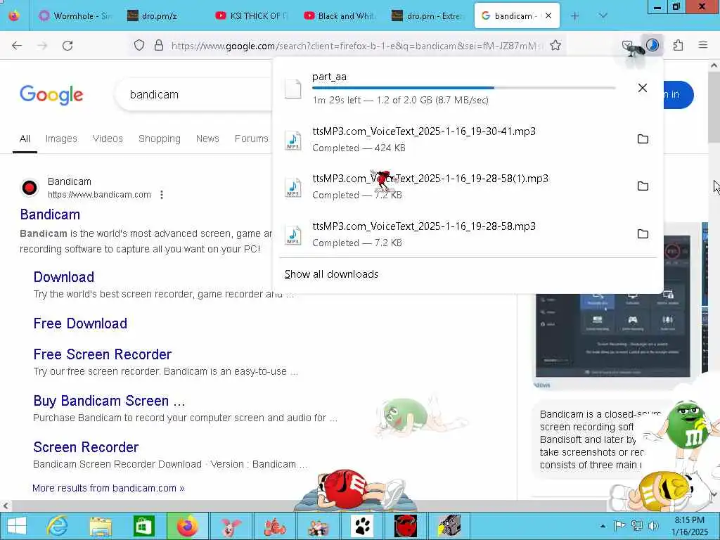720x540 pixels.
Task: Open folder for ttsMP3 19-28-58.mp3 download
Action: click(x=643, y=234)
